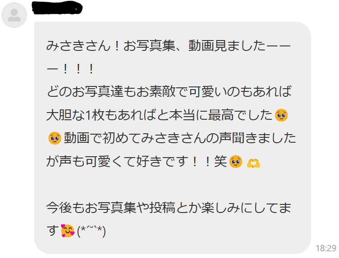Click the text が声も可愛くて好きです
339x258 pixels.
click(117, 161)
